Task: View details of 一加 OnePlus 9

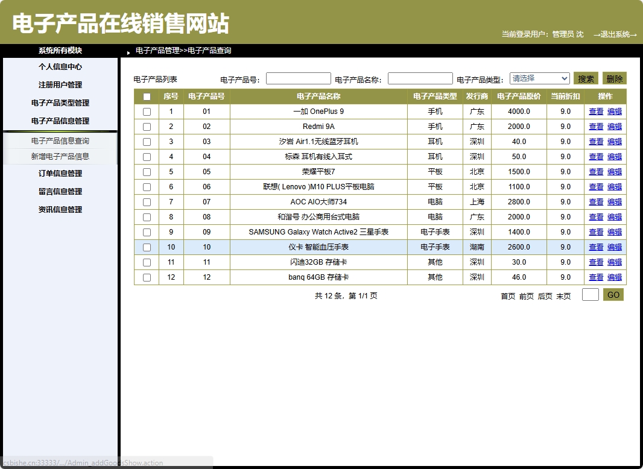Action: (596, 111)
